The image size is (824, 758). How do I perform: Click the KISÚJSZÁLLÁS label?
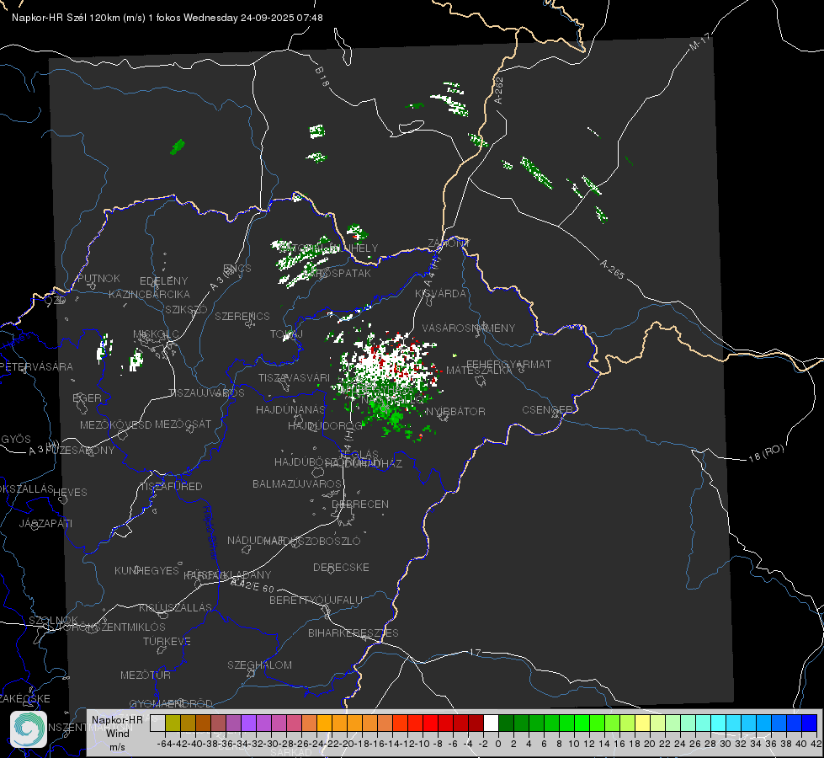175,607
